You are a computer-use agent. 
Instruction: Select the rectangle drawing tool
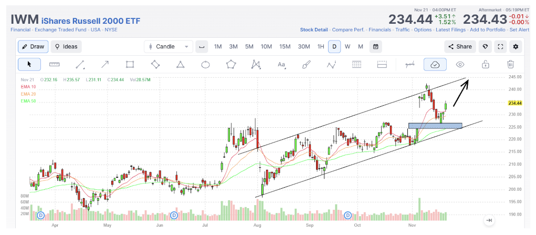point(130,65)
